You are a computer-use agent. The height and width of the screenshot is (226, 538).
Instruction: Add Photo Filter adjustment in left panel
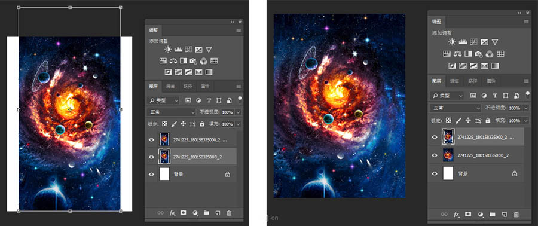(x=194, y=61)
